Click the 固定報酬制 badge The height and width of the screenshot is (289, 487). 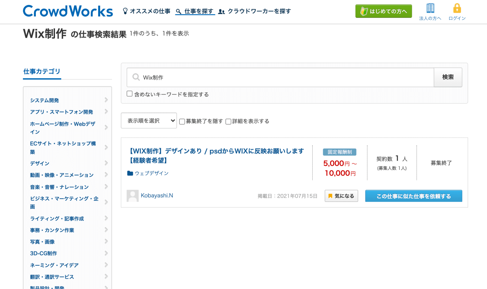pos(340,152)
